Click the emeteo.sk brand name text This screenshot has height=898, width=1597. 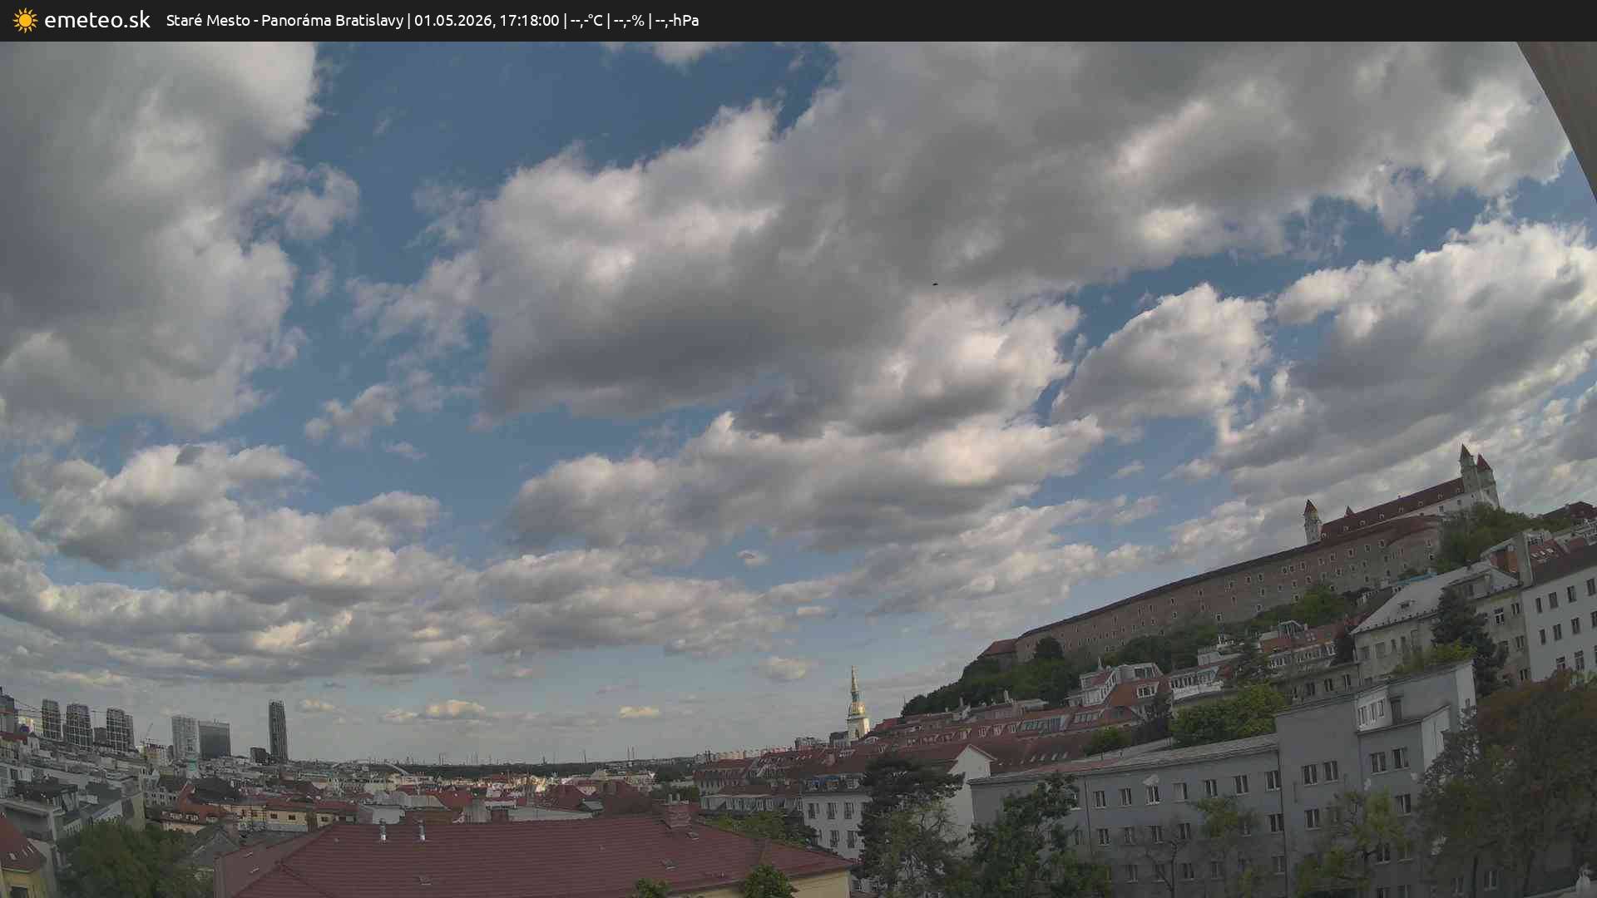click(97, 20)
